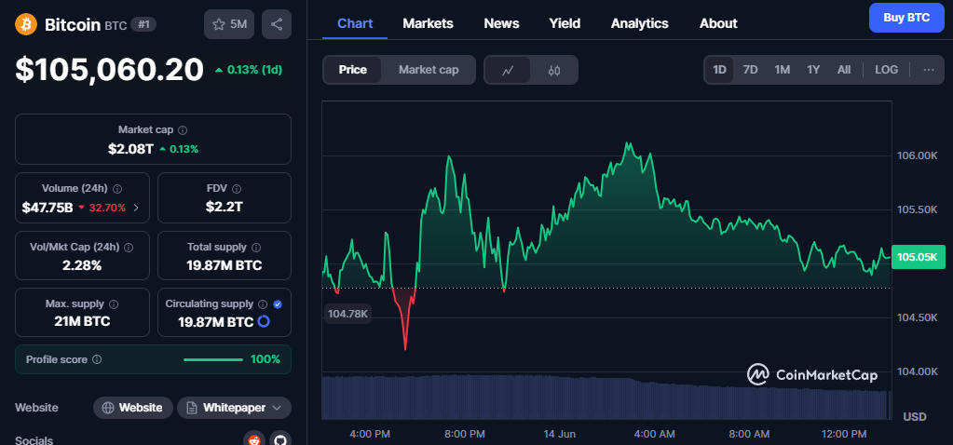The height and width of the screenshot is (445, 953).
Task: Open the News tab
Action: tap(501, 23)
